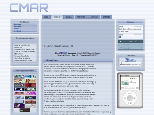Screen dimensions: 154x115
Task: Open the CRÉDITOS tab
Action: point(106,17)
